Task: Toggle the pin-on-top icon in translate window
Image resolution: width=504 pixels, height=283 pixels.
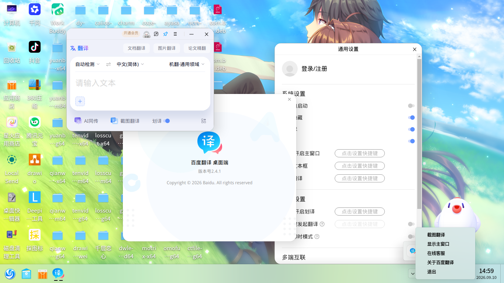Action: [x=165, y=34]
